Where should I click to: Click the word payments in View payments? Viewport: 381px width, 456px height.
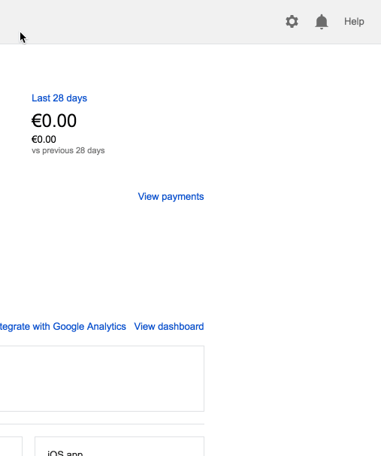click(x=183, y=197)
